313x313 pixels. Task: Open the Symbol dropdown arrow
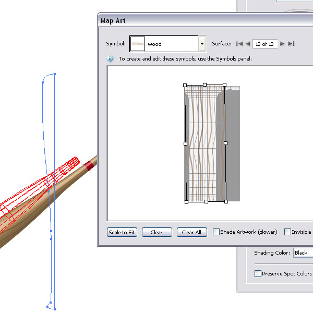[202, 44]
